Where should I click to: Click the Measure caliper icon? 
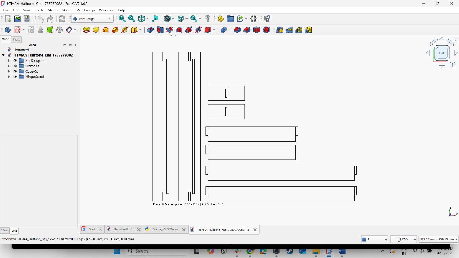tap(208, 19)
